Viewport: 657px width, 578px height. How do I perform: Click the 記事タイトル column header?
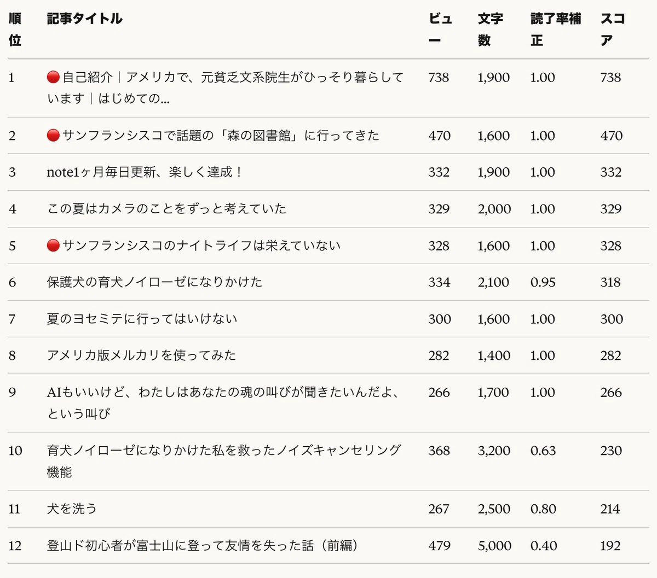(84, 19)
